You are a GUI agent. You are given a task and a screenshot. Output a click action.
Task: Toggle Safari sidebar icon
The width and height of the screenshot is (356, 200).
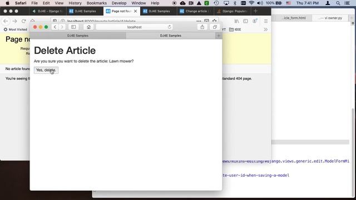pyautogui.click(x=73, y=27)
